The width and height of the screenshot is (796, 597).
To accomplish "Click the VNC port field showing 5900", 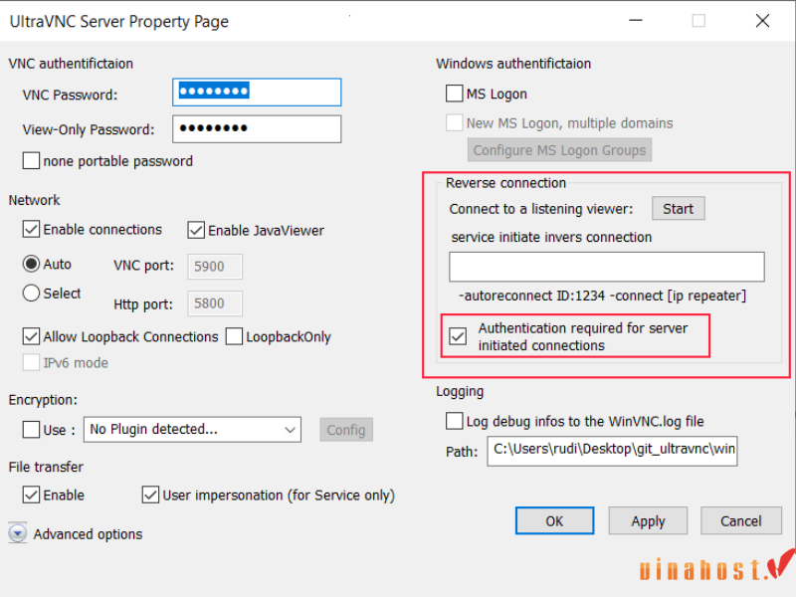I will point(215,267).
